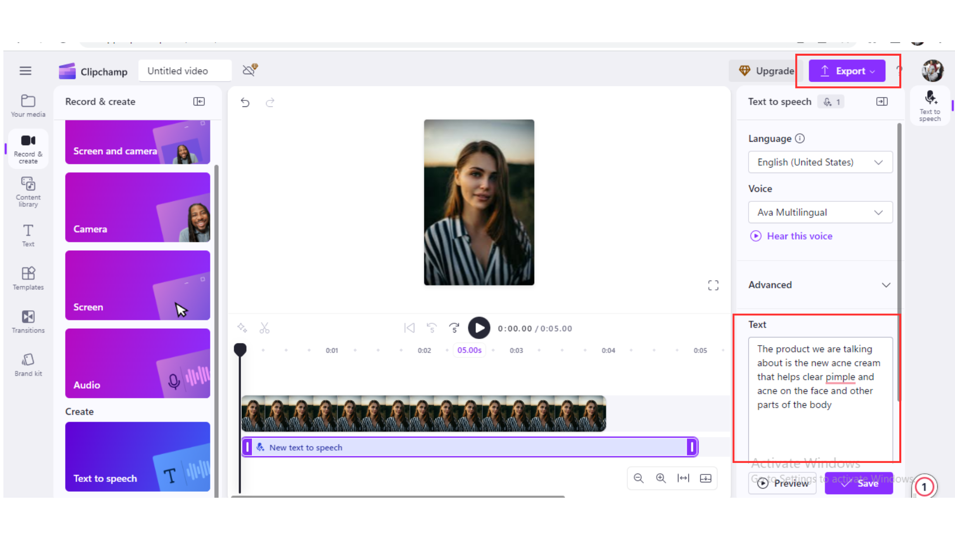Click the Export button
The width and height of the screenshot is (955, 537).
[847, 71]
